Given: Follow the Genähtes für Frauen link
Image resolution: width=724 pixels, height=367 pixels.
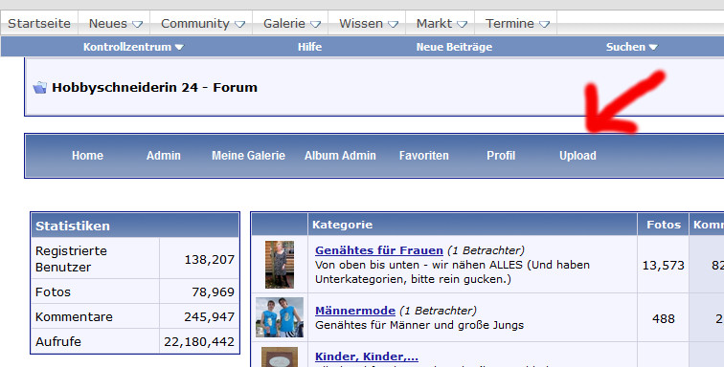Looking at the screenshot, I should (x=379, y=250).
